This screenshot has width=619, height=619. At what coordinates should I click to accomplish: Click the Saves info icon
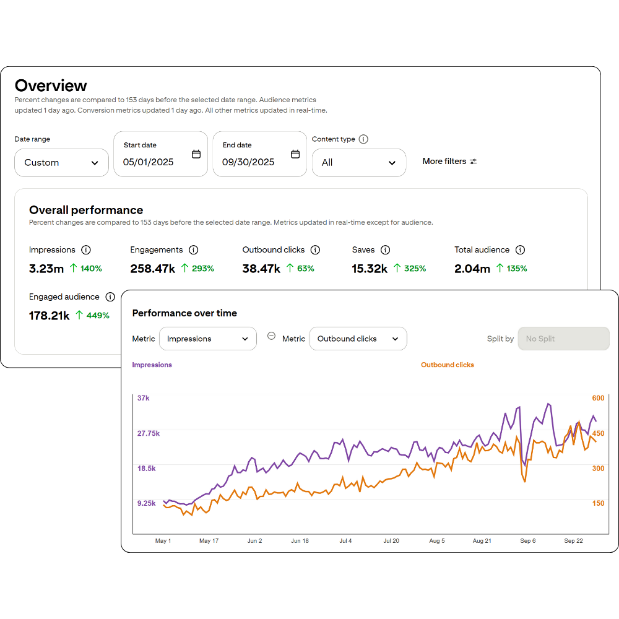coord(386,249)
